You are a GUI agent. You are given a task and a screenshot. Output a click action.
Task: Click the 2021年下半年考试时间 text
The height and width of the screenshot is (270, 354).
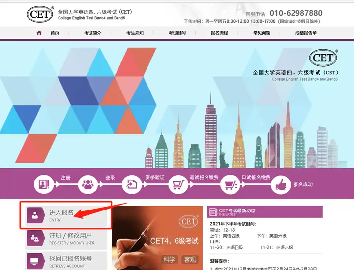click(233, 224)
